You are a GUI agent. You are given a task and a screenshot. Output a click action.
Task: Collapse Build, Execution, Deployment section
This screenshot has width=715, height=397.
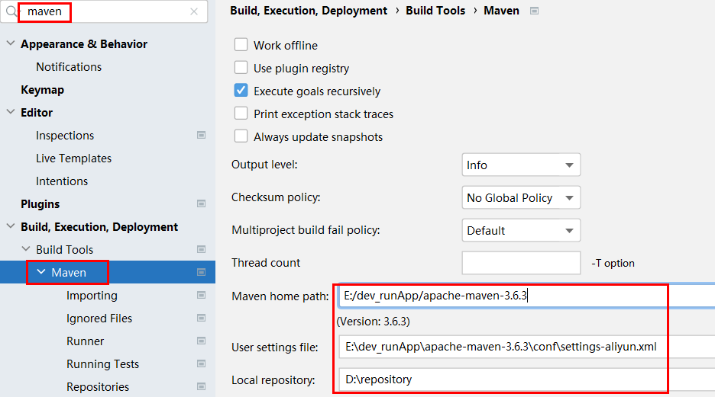[11, 226]
